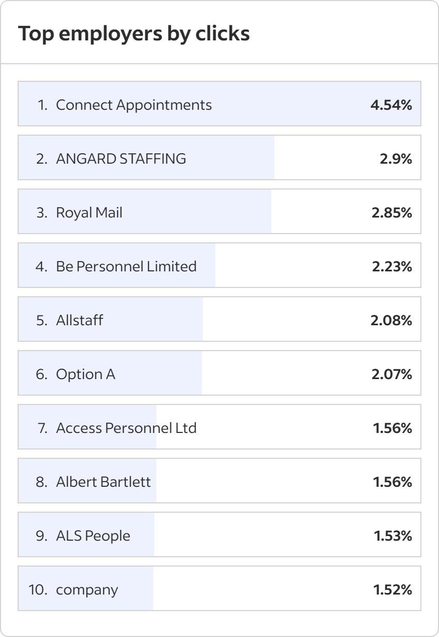439x637 pixels.
Task: Click the 4.54% click share value
Action: [x=391, y=105]
